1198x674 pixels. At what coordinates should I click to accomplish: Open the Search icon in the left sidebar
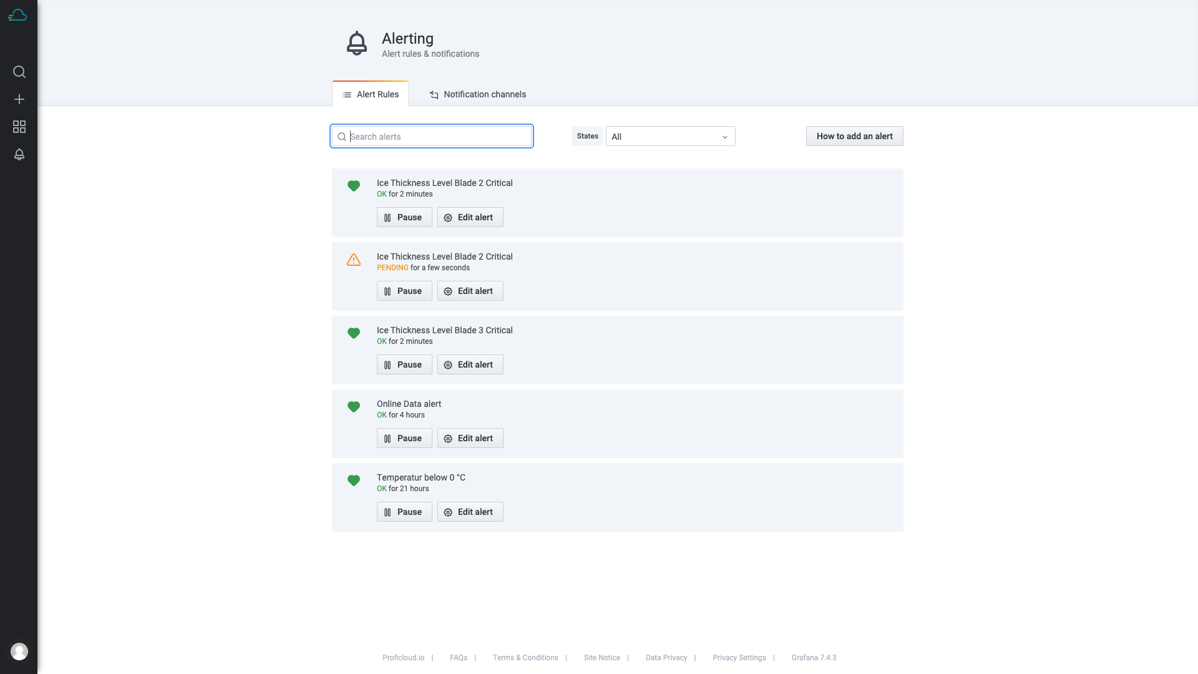[19, 72]
